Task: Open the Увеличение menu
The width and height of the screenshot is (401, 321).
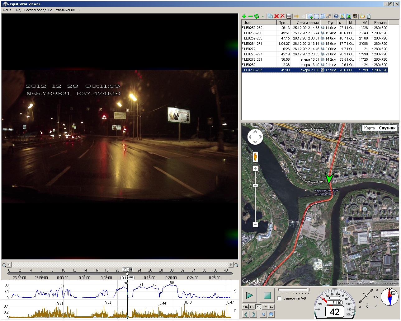Action: (65, 10)
